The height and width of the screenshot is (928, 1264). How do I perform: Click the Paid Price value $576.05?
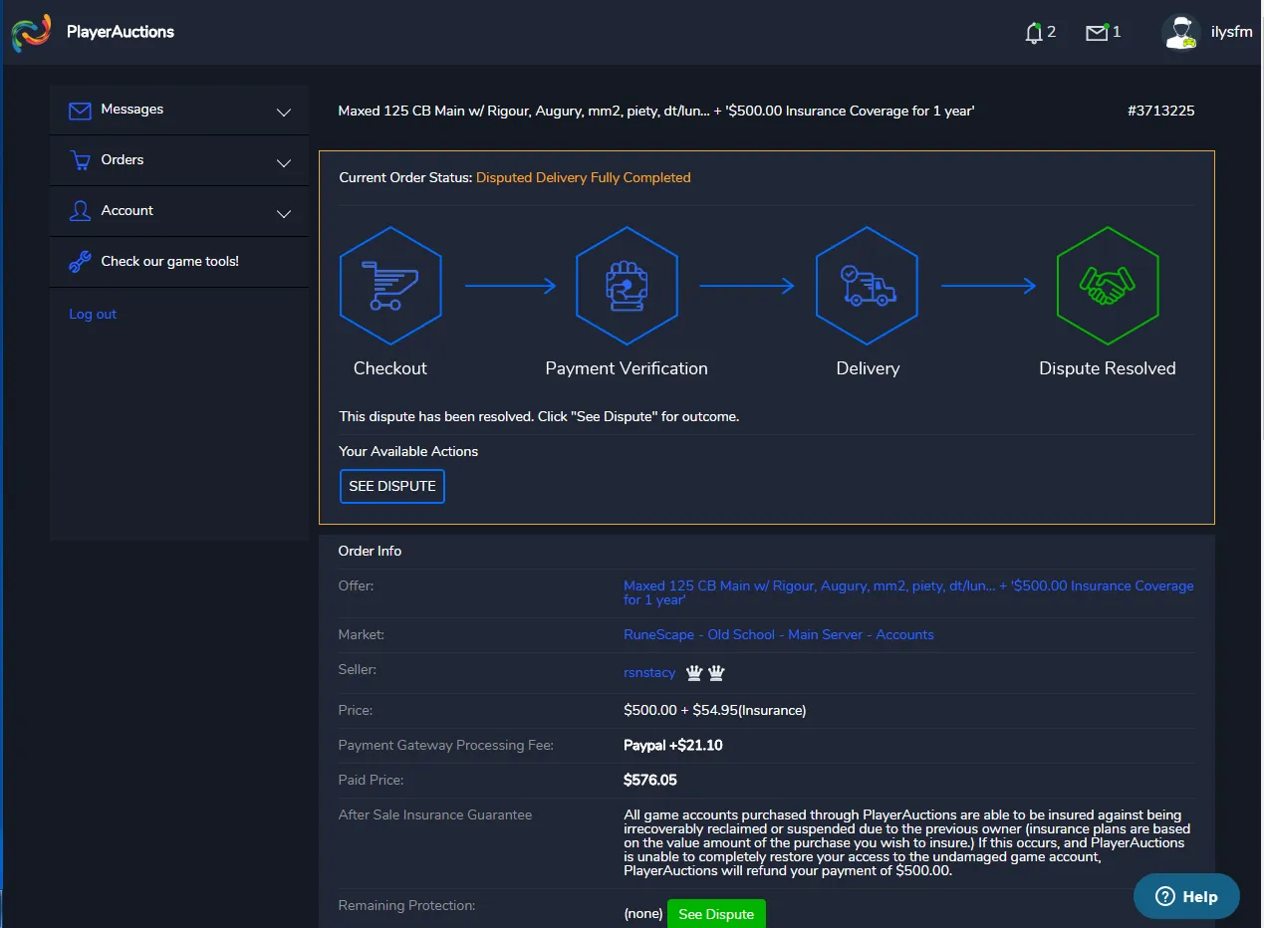pos(650,780)
